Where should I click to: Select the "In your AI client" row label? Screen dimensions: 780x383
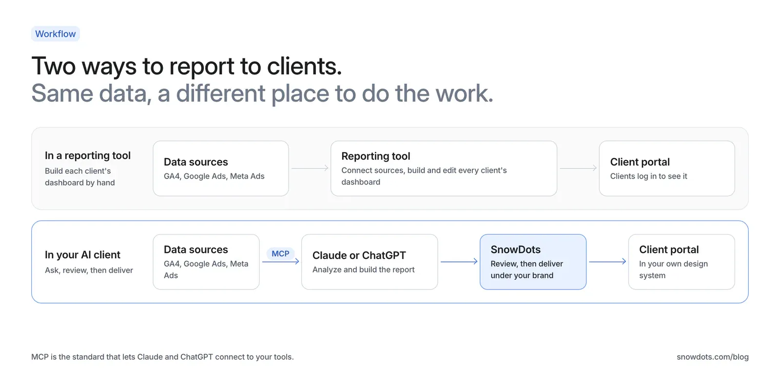pos(82,255)
